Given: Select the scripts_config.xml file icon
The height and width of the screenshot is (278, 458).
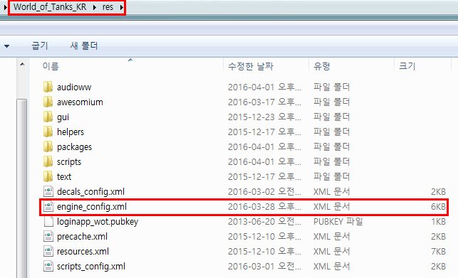Looking at the screenshot, I should tap(48, 266).
